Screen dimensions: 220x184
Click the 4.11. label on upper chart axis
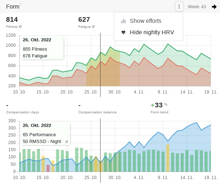[x=139, y=92]
